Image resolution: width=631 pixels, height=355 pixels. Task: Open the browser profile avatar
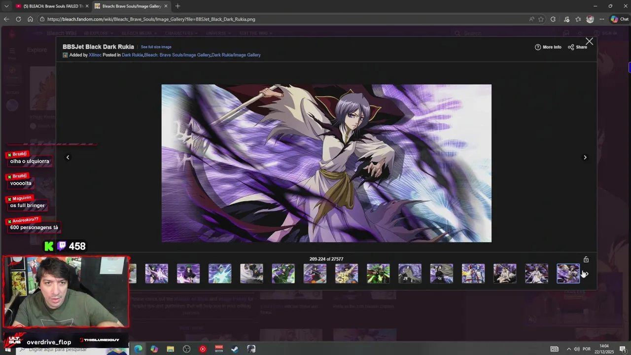click(590, 19)
